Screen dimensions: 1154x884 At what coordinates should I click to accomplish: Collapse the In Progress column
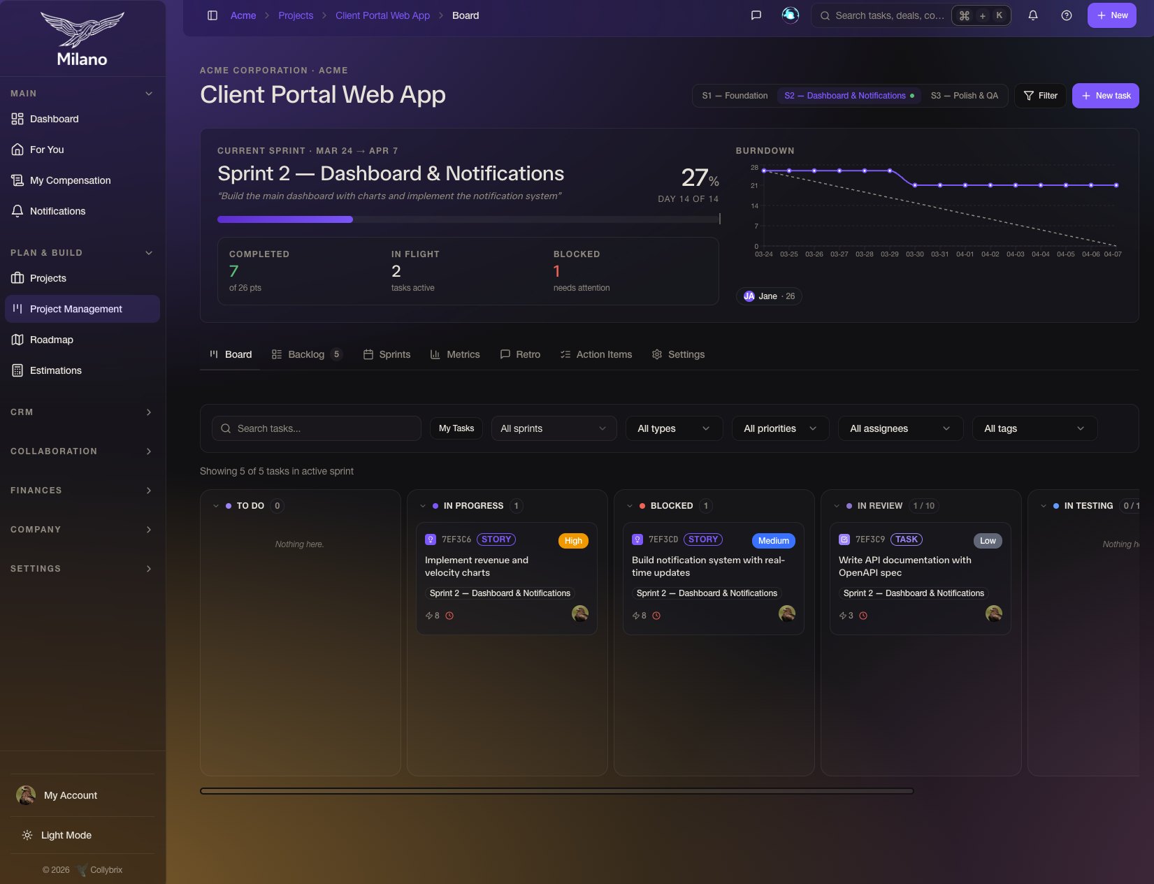(423, 506)
